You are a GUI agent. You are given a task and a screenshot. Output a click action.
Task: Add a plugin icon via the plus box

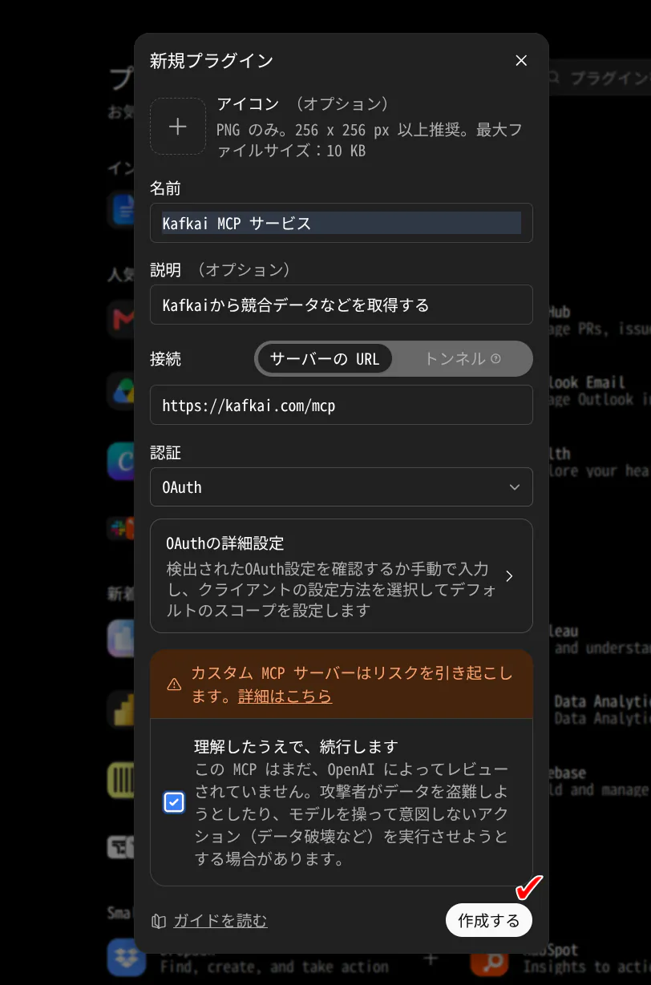(178, 127)
